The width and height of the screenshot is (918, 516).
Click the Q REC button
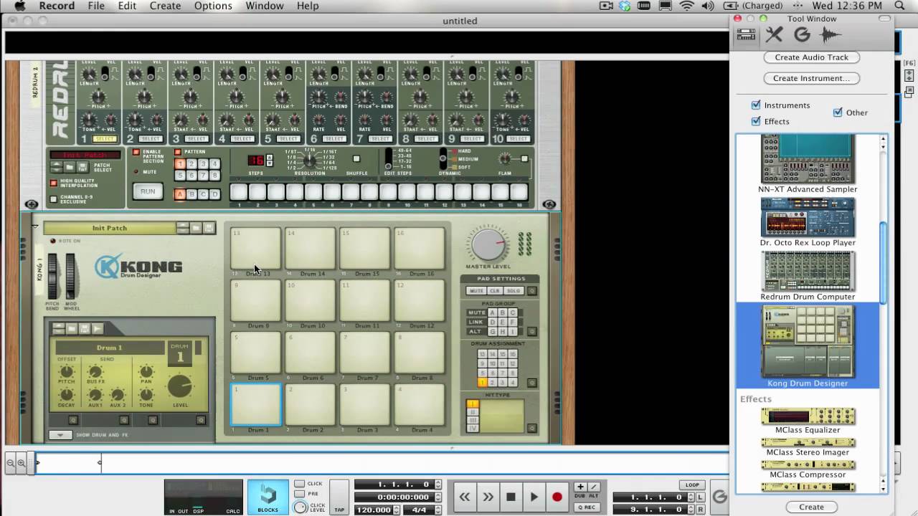pyautogui.click(x=587, y=507)
